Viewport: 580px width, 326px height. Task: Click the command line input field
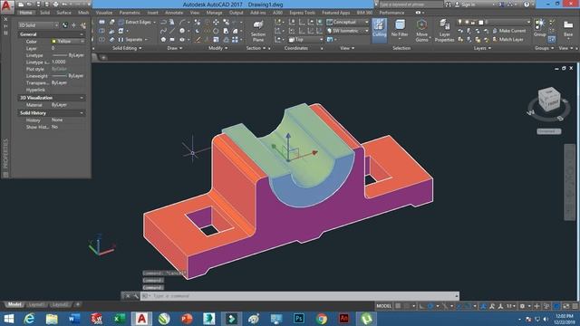coord(300,296)
